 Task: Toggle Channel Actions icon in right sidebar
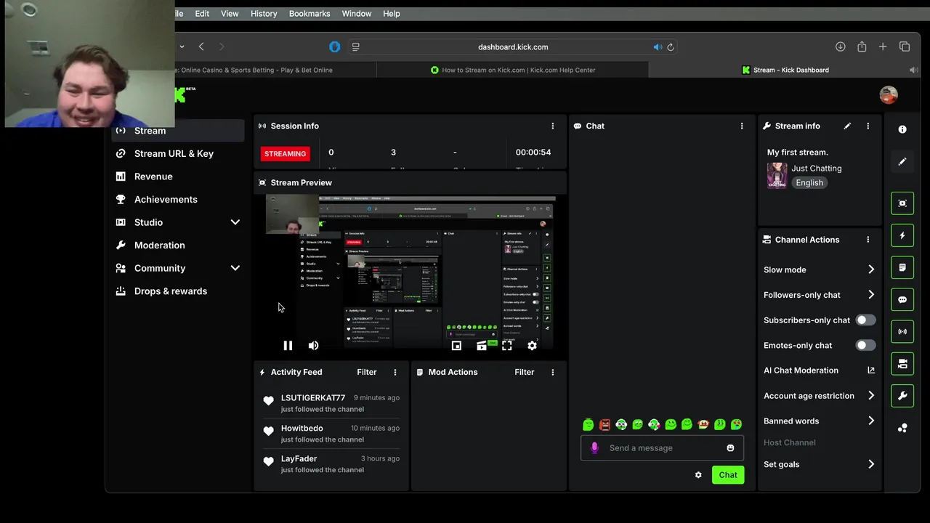point(902,364)
